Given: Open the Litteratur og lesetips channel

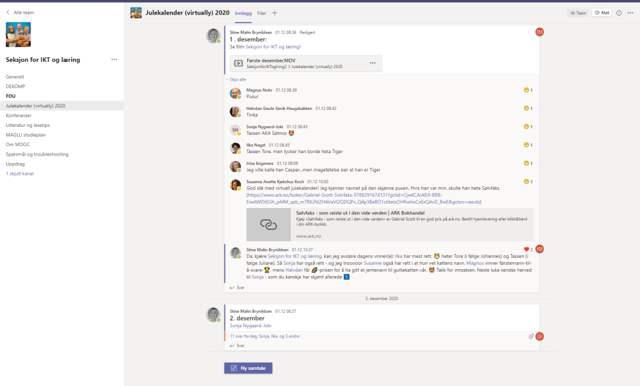Looking at the screenshot, I should (x=28, y=125).
